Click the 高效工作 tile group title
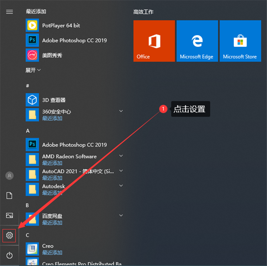Image resolution: width=267 pixels, height=266 pixels. [143, 12]
